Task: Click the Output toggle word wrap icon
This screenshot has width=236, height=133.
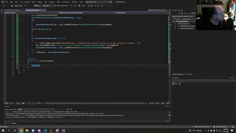Action: (67, 109)
